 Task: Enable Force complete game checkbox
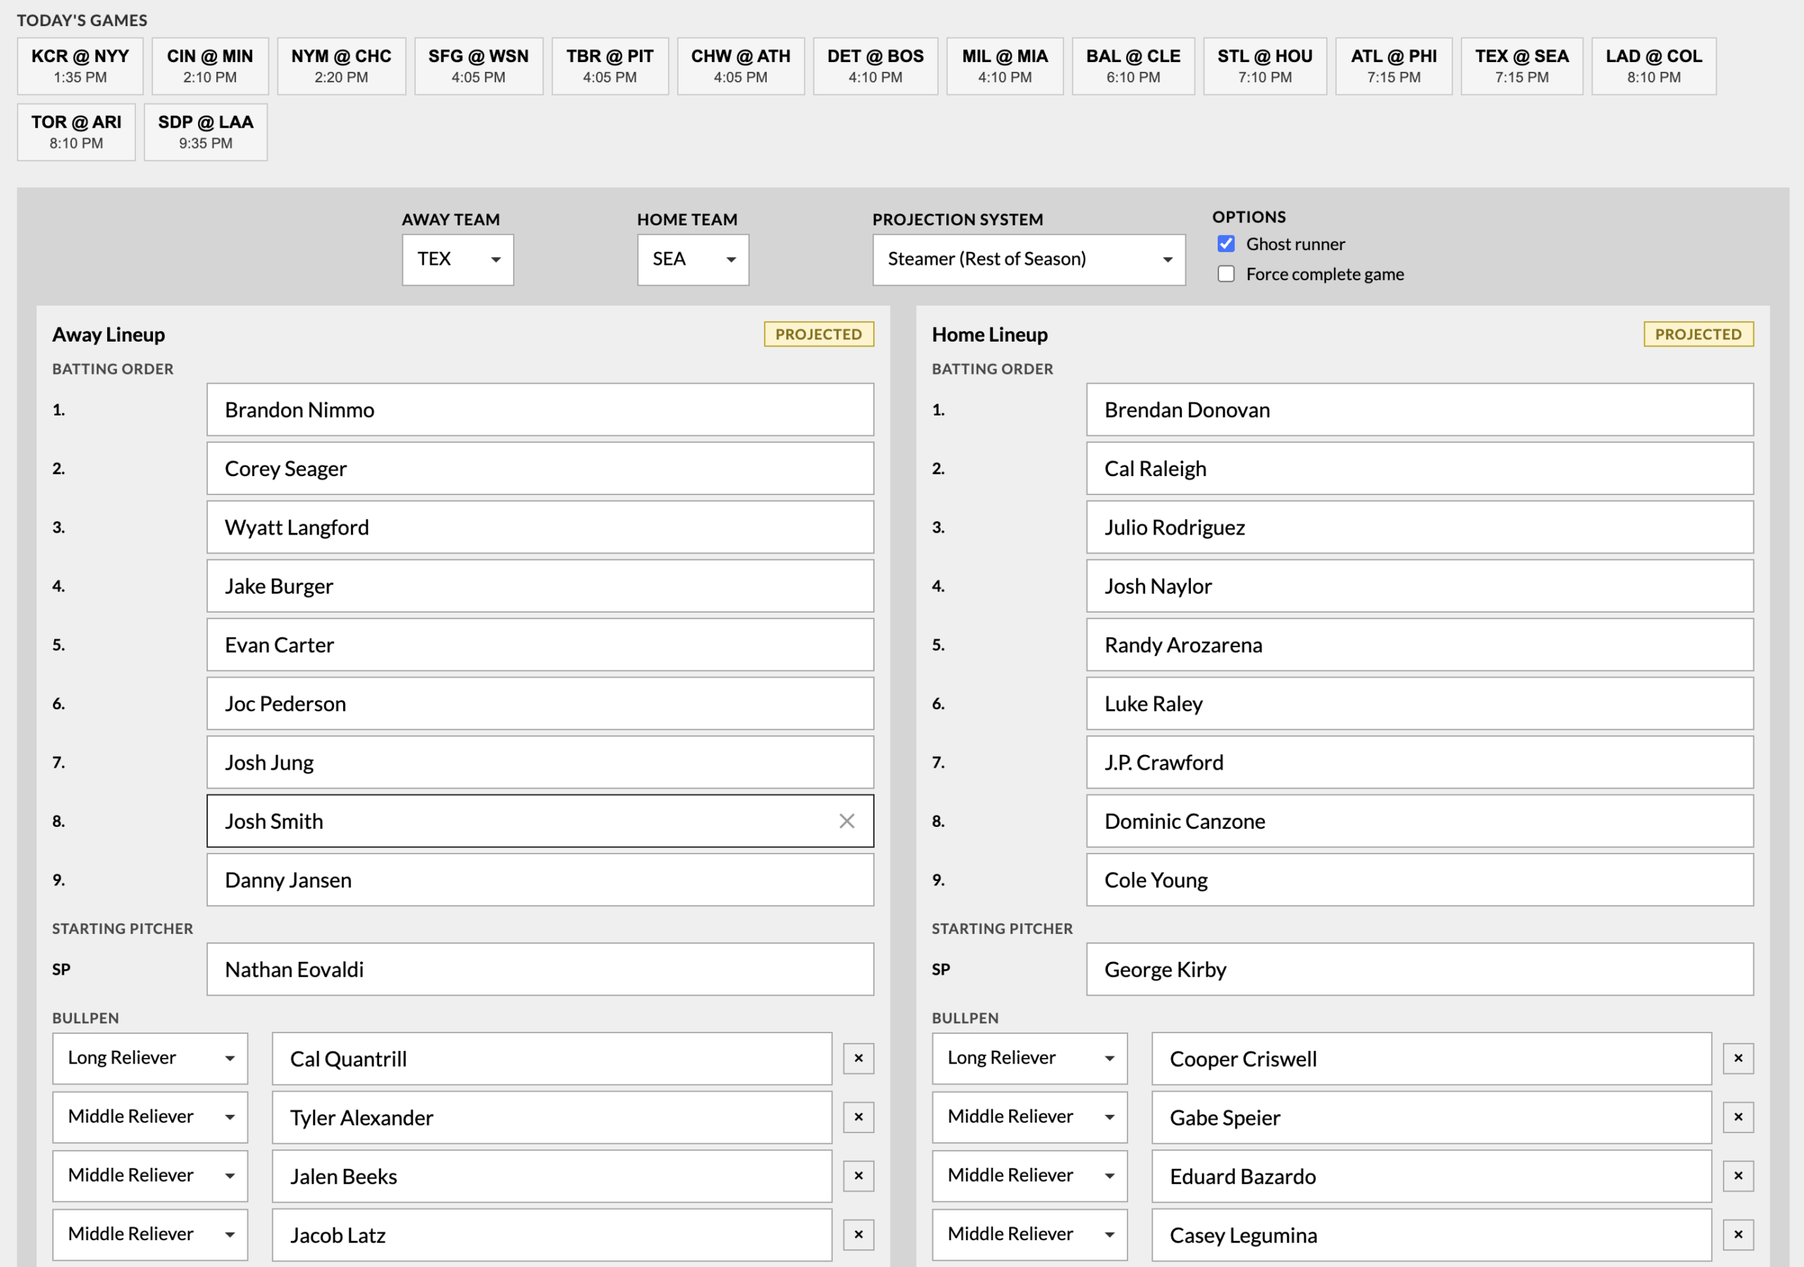[x=1225, y=274]
